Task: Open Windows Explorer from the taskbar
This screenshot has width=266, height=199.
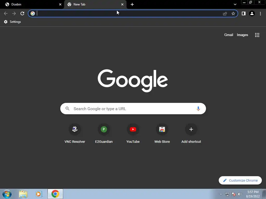Action: coord(23,194)
